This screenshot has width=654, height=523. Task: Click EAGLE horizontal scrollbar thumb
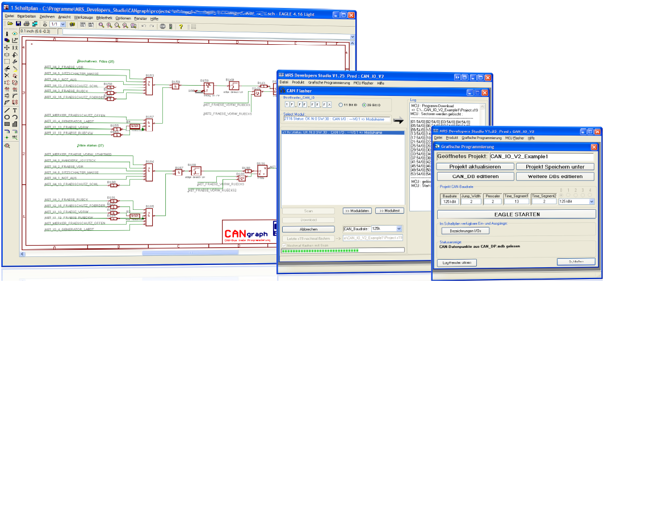tap(190, 252)
